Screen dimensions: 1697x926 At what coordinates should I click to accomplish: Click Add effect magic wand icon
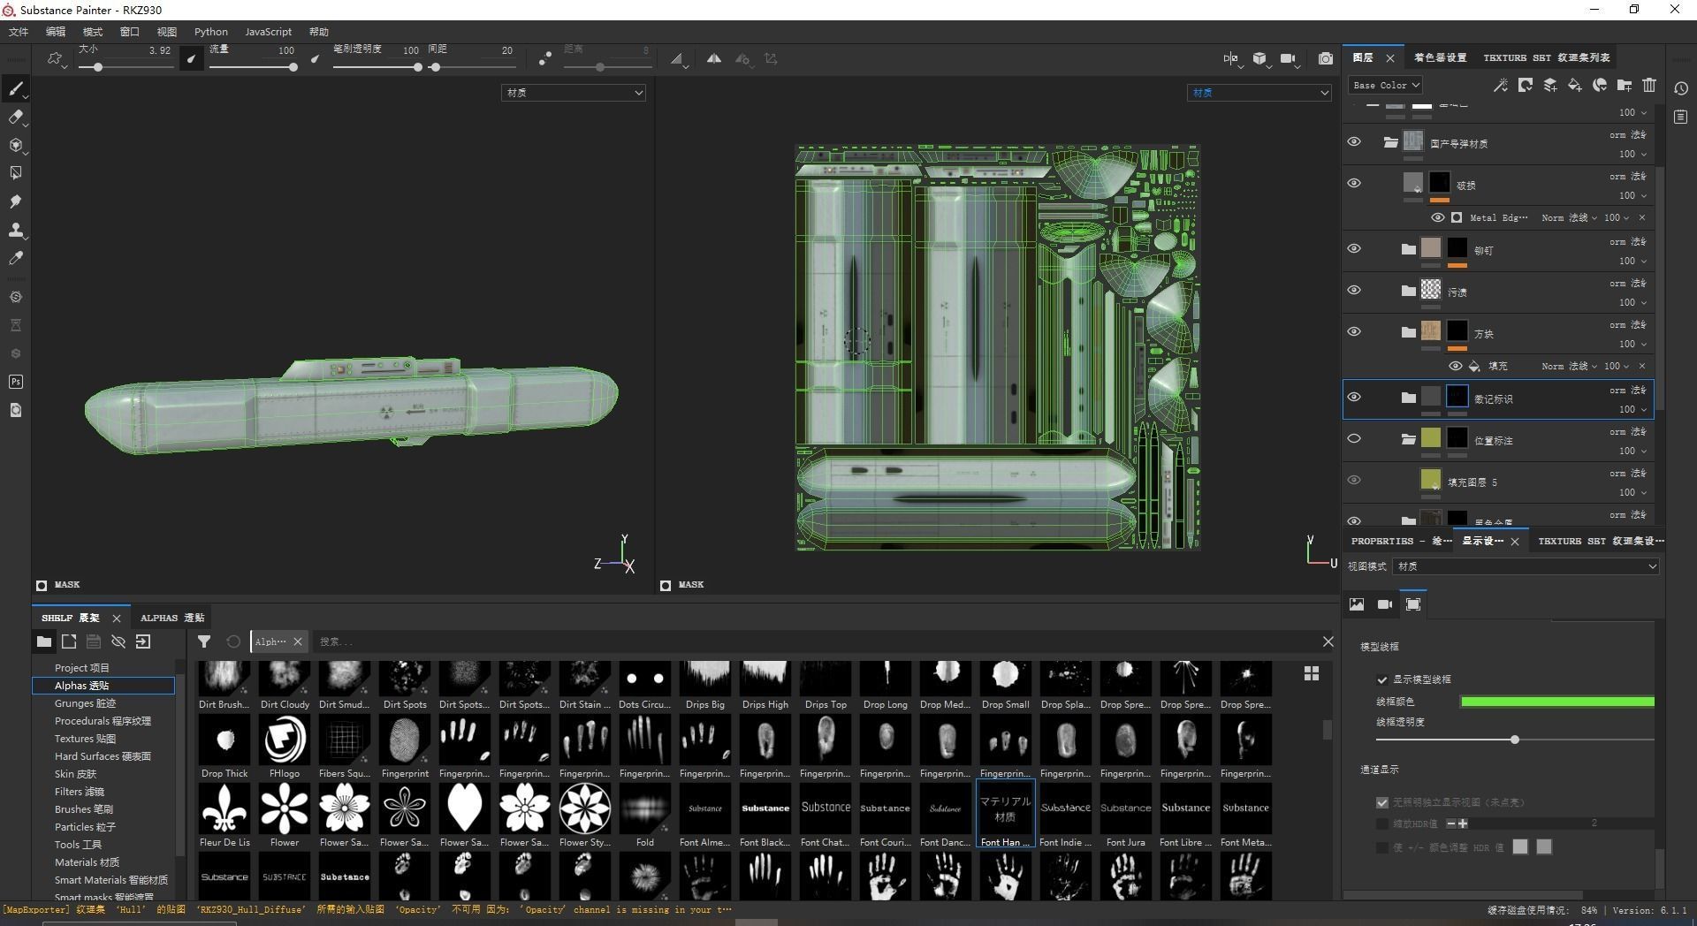[1500, 85]
